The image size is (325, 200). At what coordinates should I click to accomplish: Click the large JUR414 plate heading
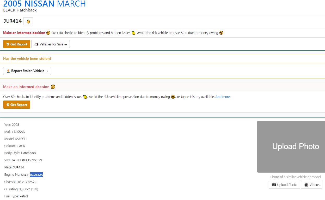pos(12,21)
